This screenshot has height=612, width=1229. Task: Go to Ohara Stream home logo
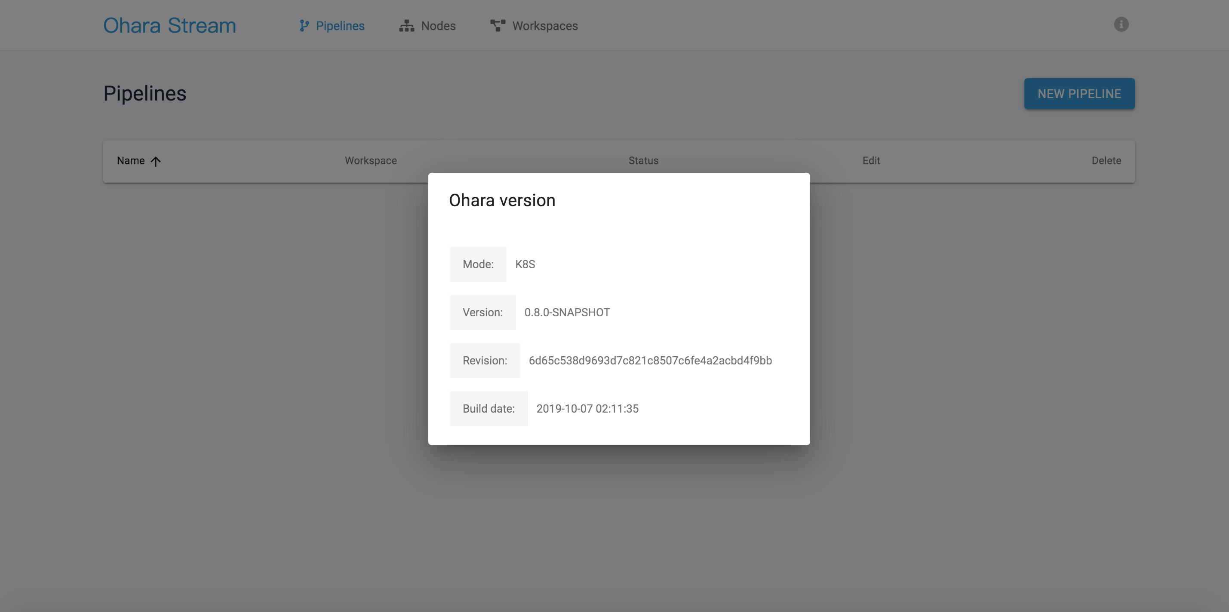point(169,25)
